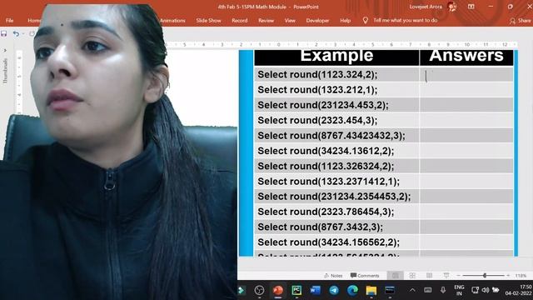Open Word from the taskbar
This screenshot has width=533, height=300.
(x=315, y=290)
